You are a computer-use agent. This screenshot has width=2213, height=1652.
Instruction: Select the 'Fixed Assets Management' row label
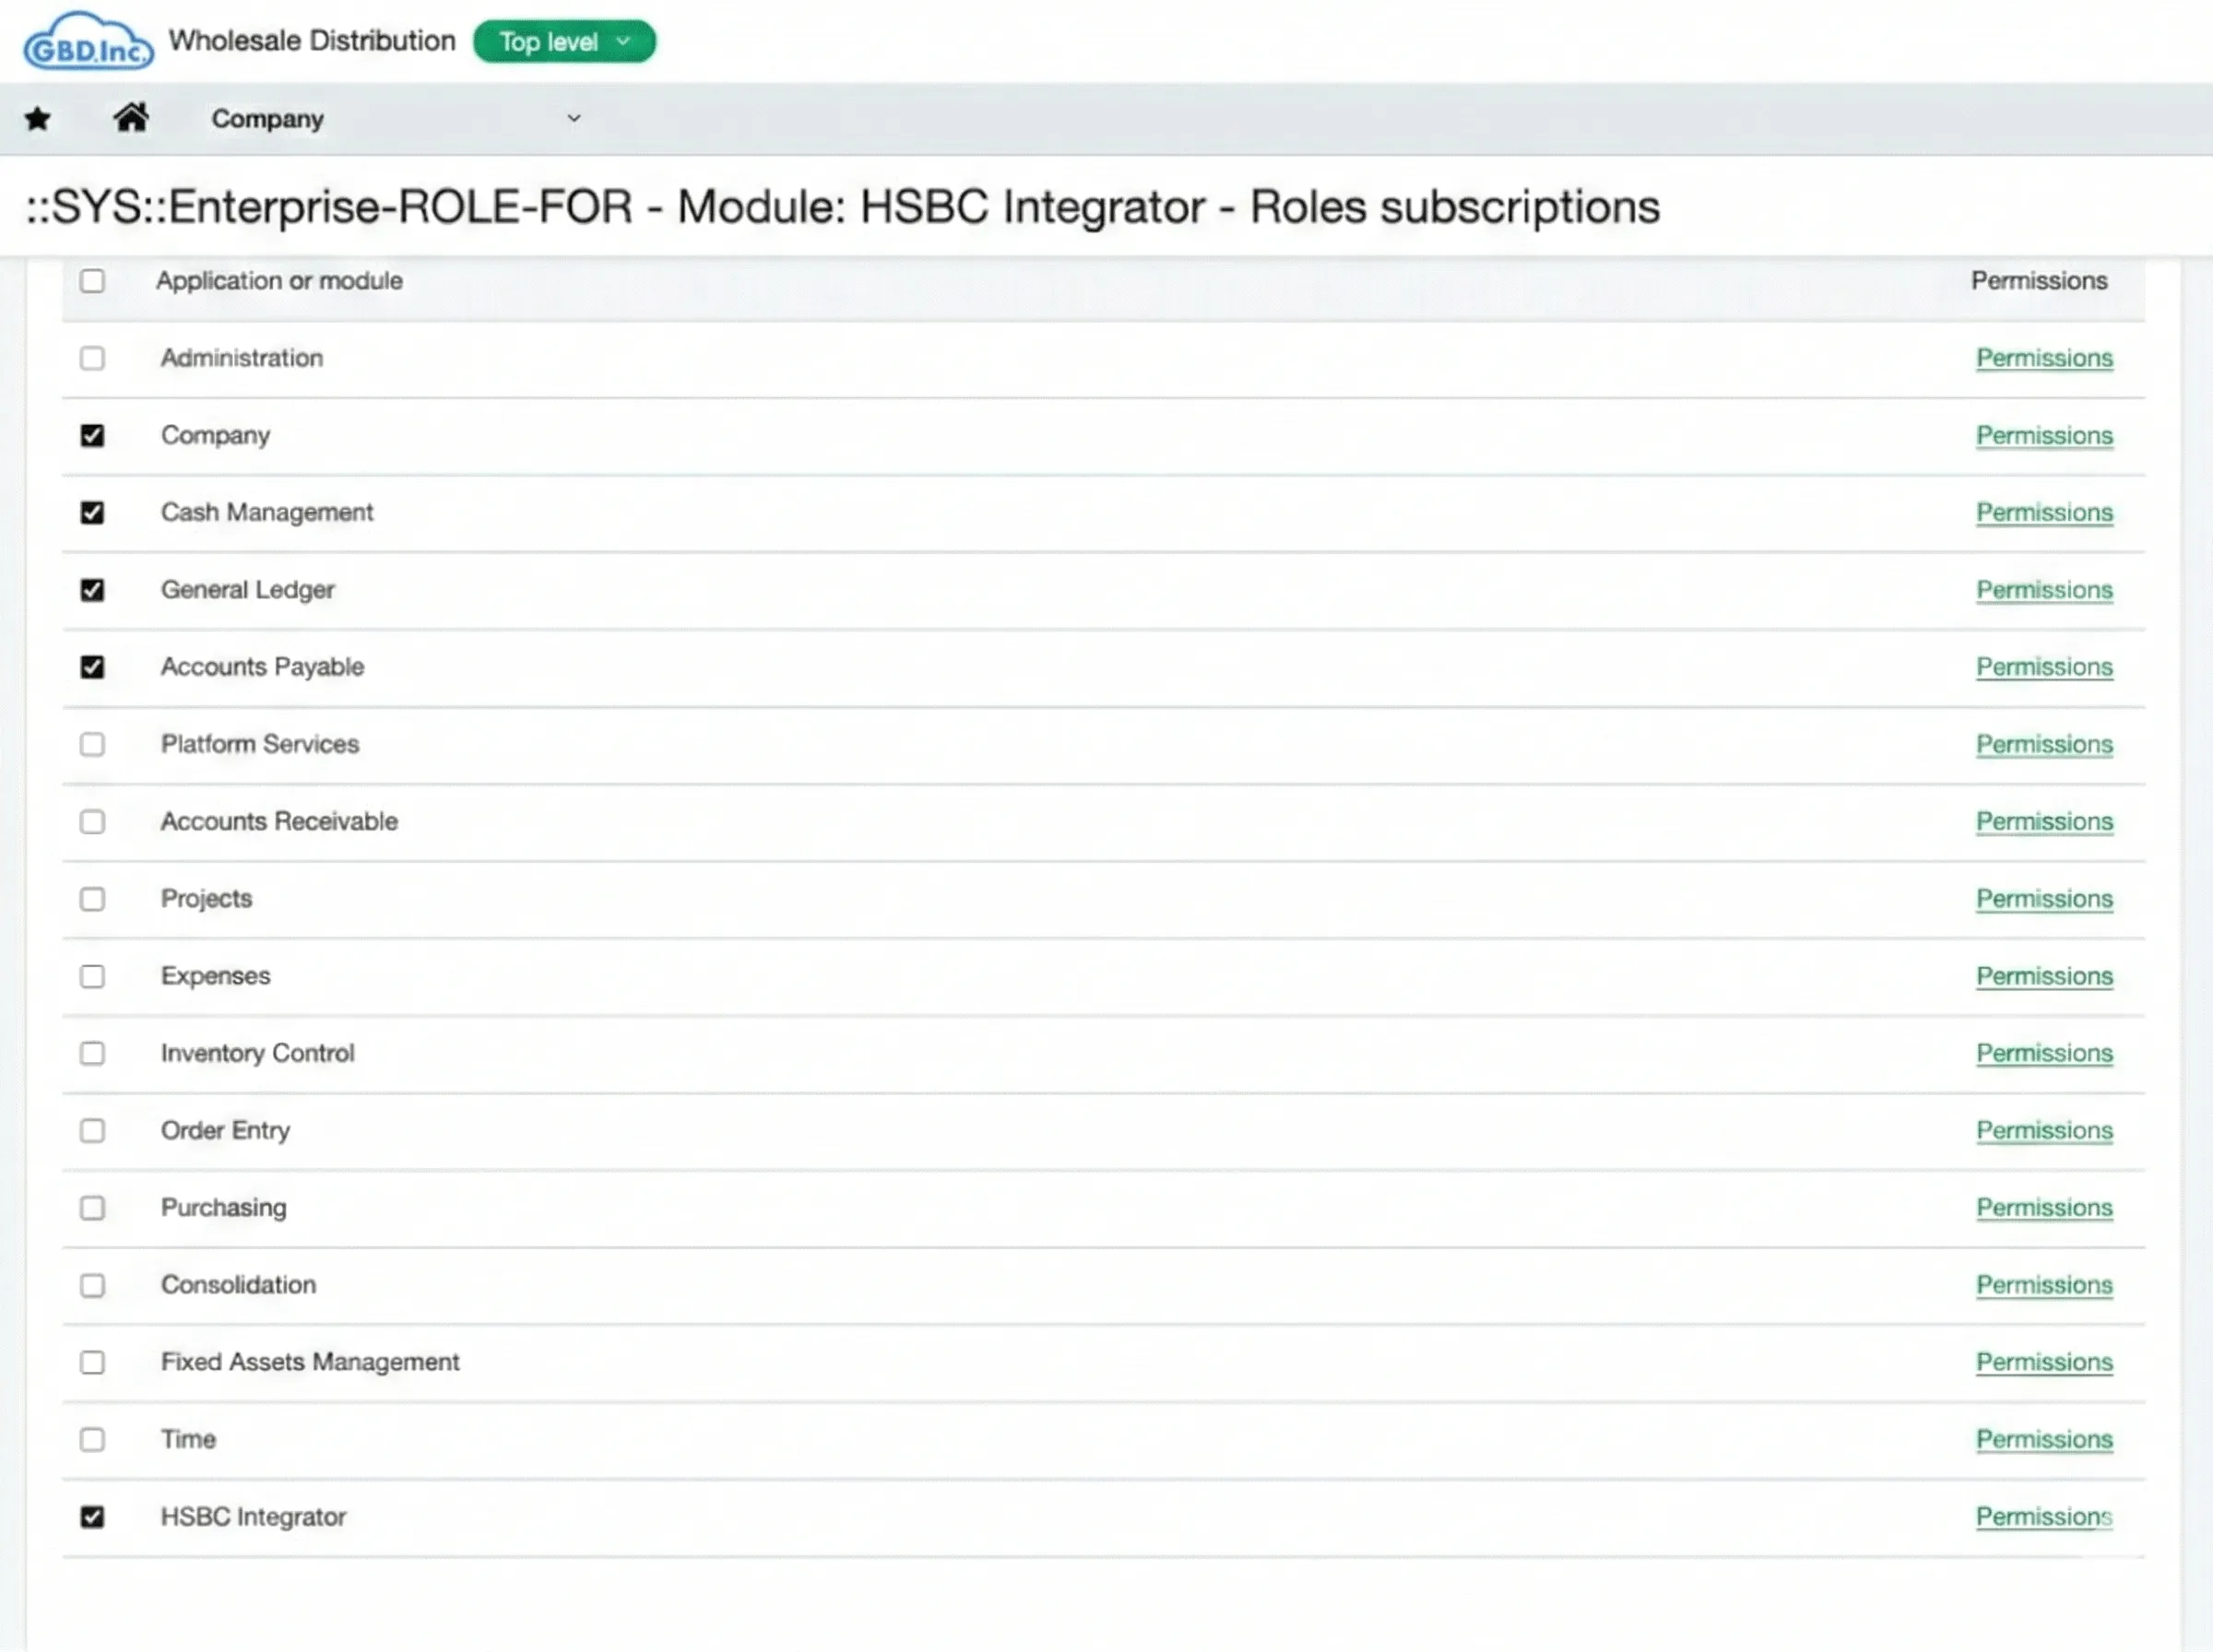pyautogui.click(x=310, y=1362)
